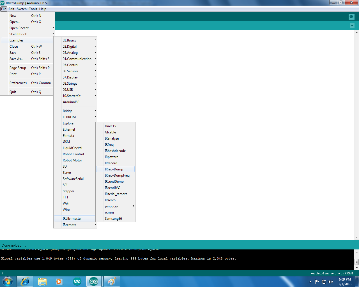Open the Action Center flag icon
Image resolution: width=359 pixels, height=287 pixels.
tap(317, 282)
